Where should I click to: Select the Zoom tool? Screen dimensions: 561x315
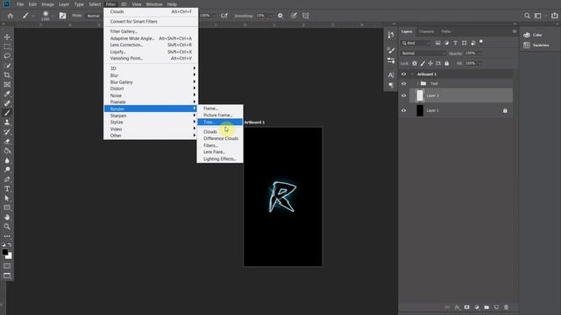[7, 227]
